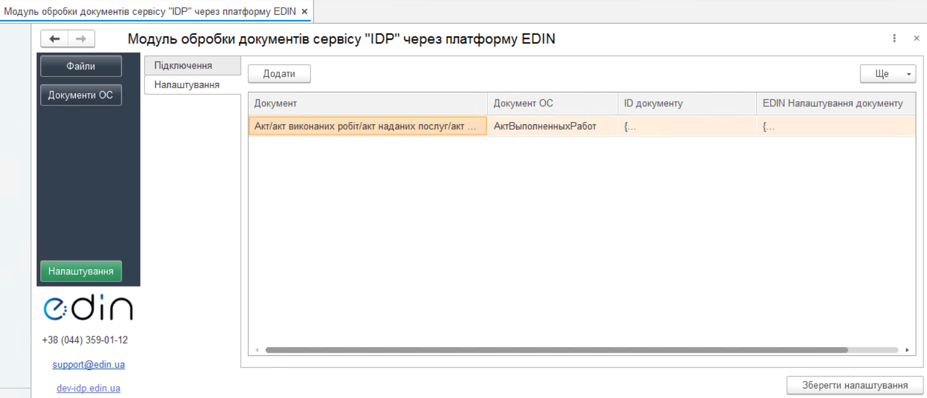The image size is (927, 398).
Task: Open the green Налаштування sidebar section
Action: click(x=81, y=271)
